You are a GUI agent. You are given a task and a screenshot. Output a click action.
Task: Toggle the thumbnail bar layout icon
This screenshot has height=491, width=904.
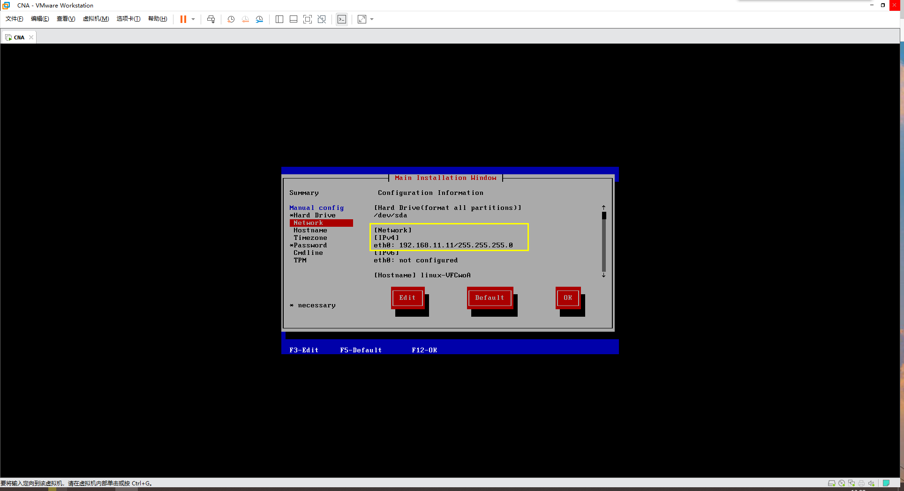click(x=294, y=19)
